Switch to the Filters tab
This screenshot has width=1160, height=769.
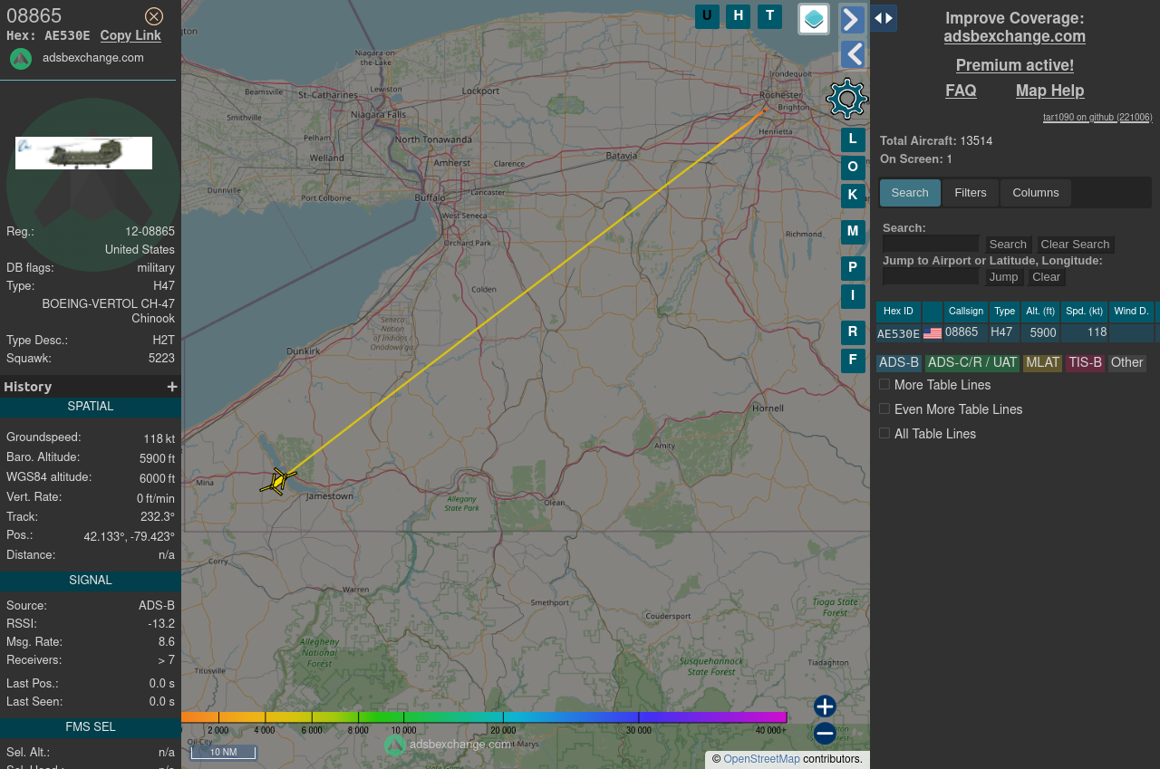tap(971, 193)
